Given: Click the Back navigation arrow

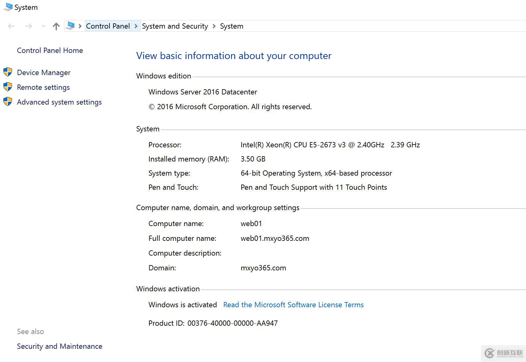Looking at the screenshot, I should (x=11, y=26).
